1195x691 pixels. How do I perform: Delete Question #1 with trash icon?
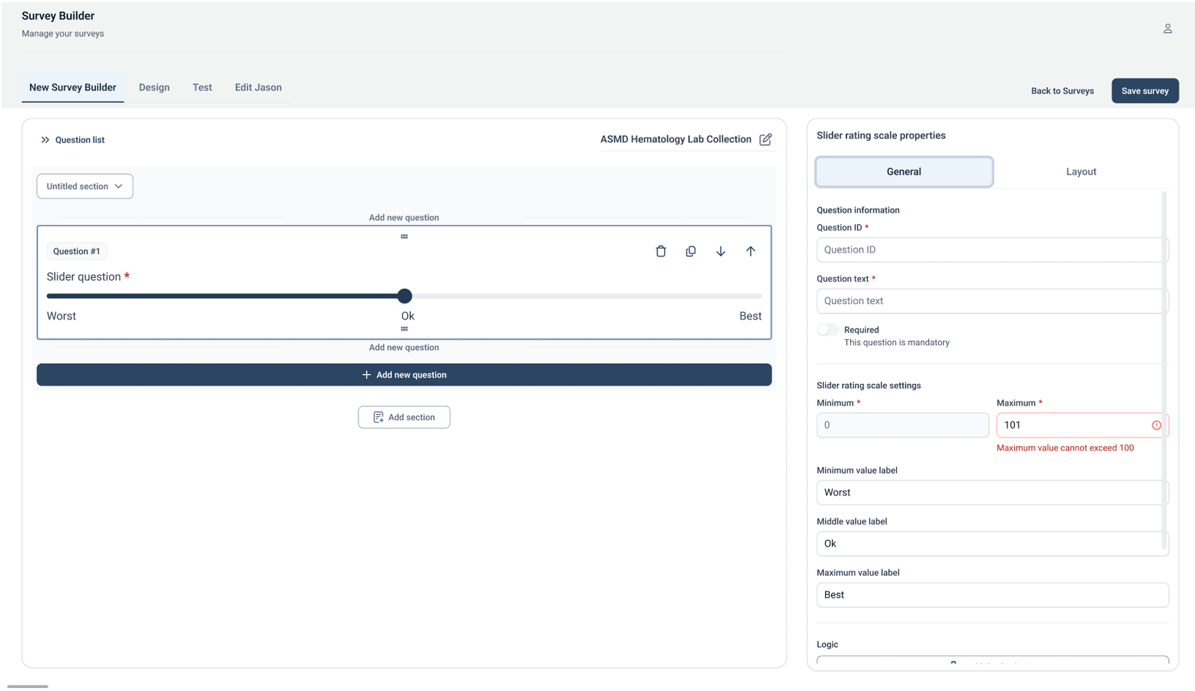coord(660,251)
